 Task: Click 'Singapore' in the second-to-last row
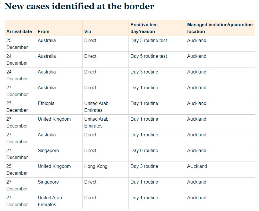coord(48,182)
